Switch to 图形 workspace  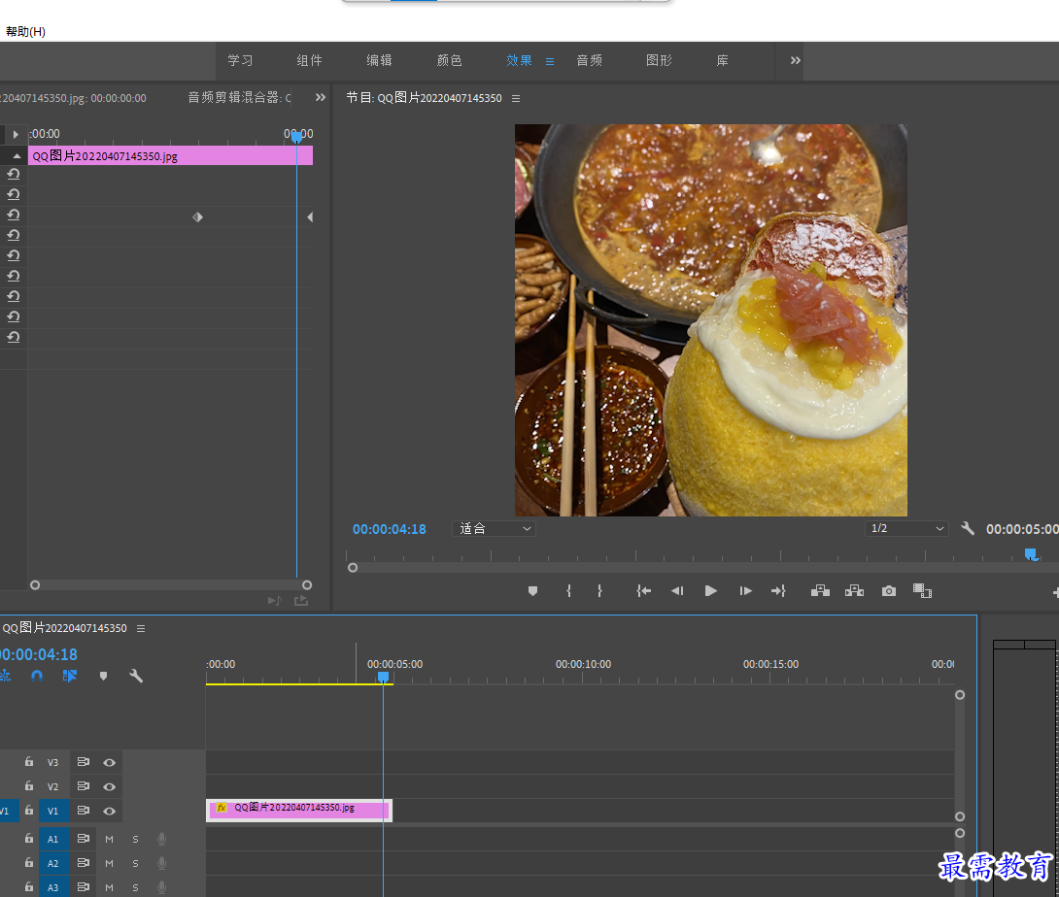pyautogui.click(x=659, y=61)
